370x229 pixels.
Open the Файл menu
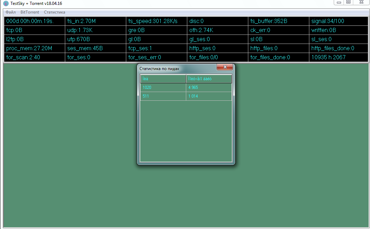tap(10, 12)
